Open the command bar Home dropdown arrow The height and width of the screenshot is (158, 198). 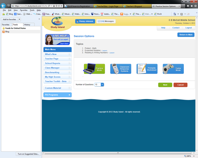178,14
